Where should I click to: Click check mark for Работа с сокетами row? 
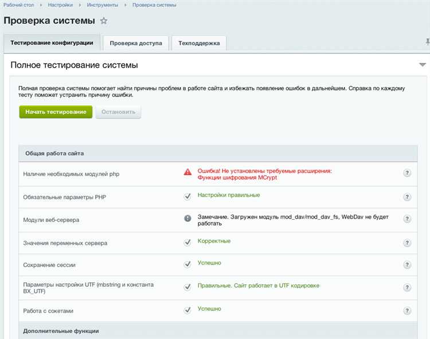(x=187, y=310)
